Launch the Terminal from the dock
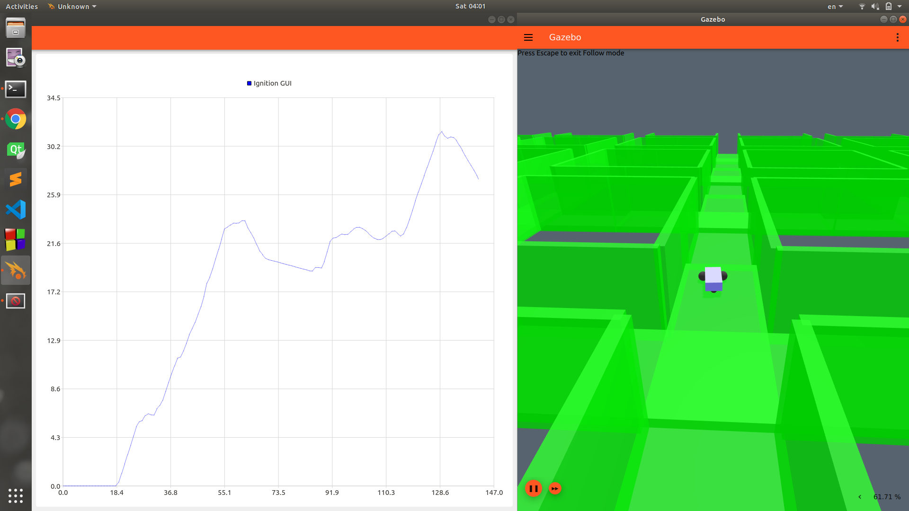The height and width of the screenshot is (511, 909). tap(16, 89)
